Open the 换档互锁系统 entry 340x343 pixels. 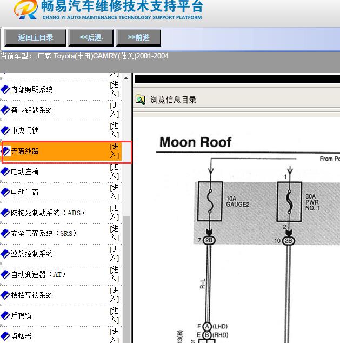pos(32,295)
